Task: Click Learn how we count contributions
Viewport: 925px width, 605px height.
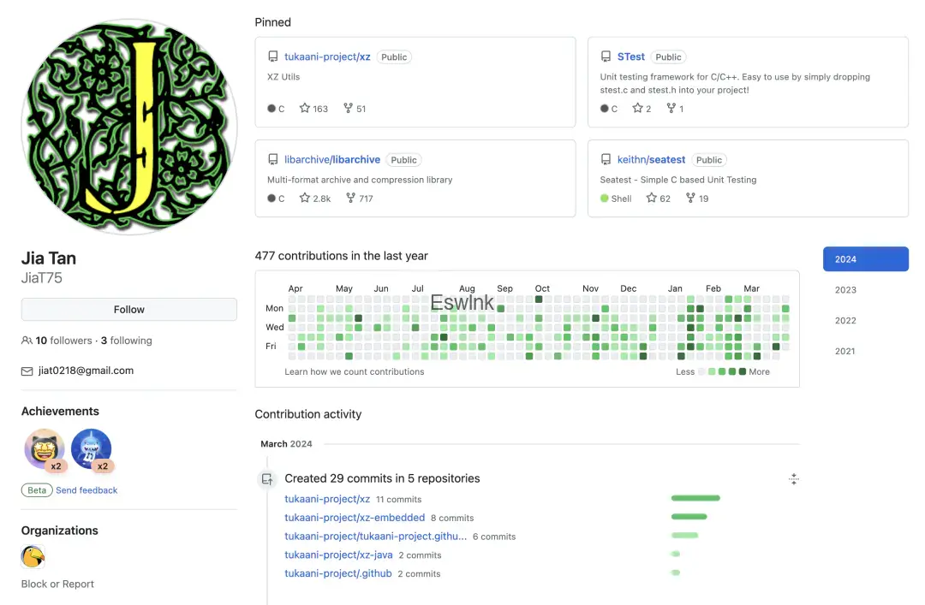Action: [355, 372]
